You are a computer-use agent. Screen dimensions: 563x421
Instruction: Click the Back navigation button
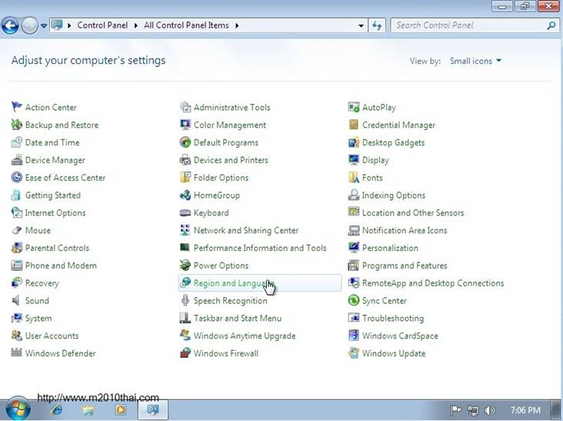point(10,25)
